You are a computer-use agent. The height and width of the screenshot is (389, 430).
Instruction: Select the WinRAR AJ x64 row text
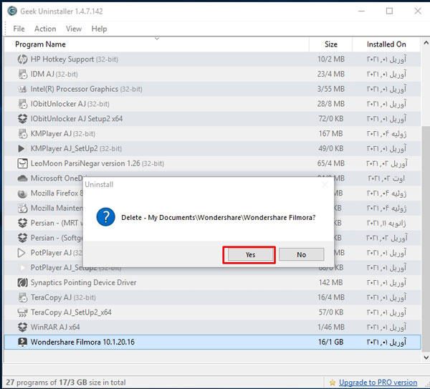click(55, 327)
